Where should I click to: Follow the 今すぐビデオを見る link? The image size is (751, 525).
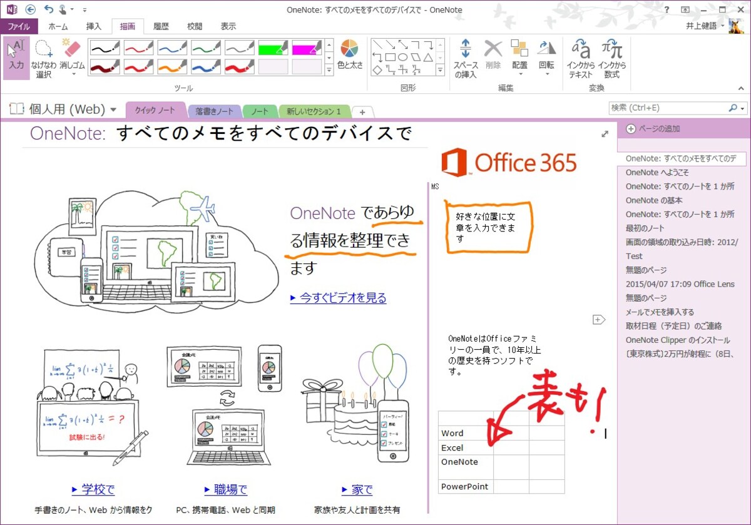point(338,298)
